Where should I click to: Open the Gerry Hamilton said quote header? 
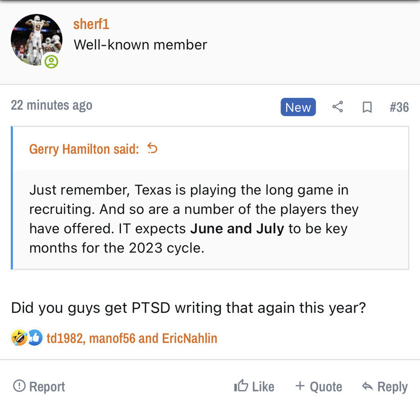click(x=84, y=149)
